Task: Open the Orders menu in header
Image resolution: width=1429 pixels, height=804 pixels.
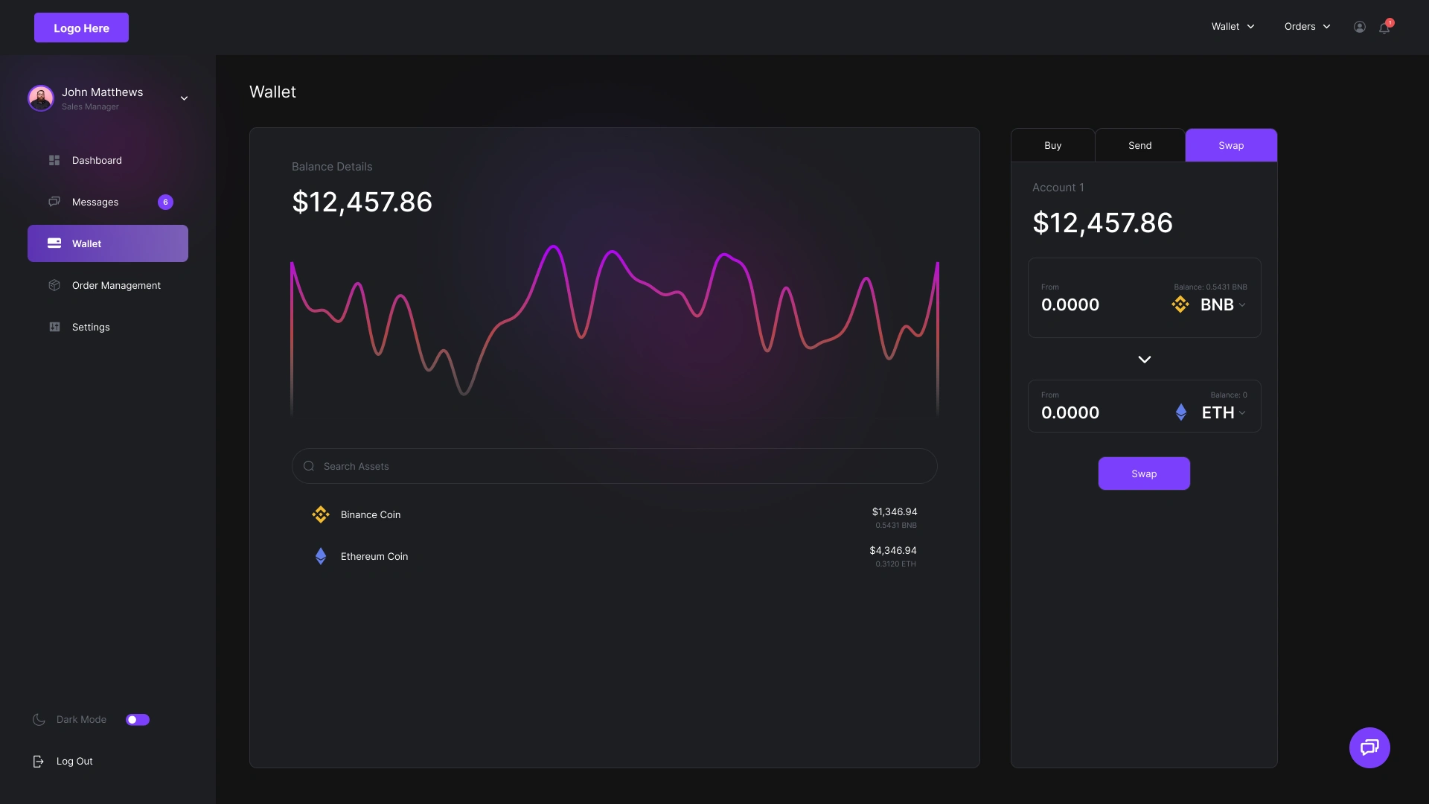Action: (1307, 27)
